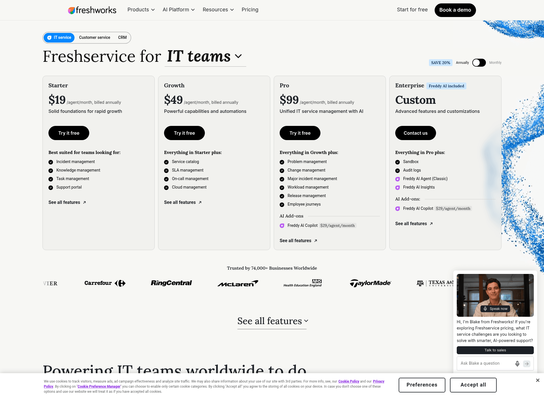This screenshot has height=397, width=544.
Task: Click the Blake video thumbnail
Action: pos(495,295)
